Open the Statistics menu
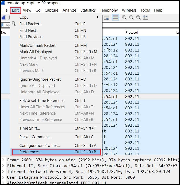The height and width of the screenshot is (185, 180). click(x=88, y=10)
